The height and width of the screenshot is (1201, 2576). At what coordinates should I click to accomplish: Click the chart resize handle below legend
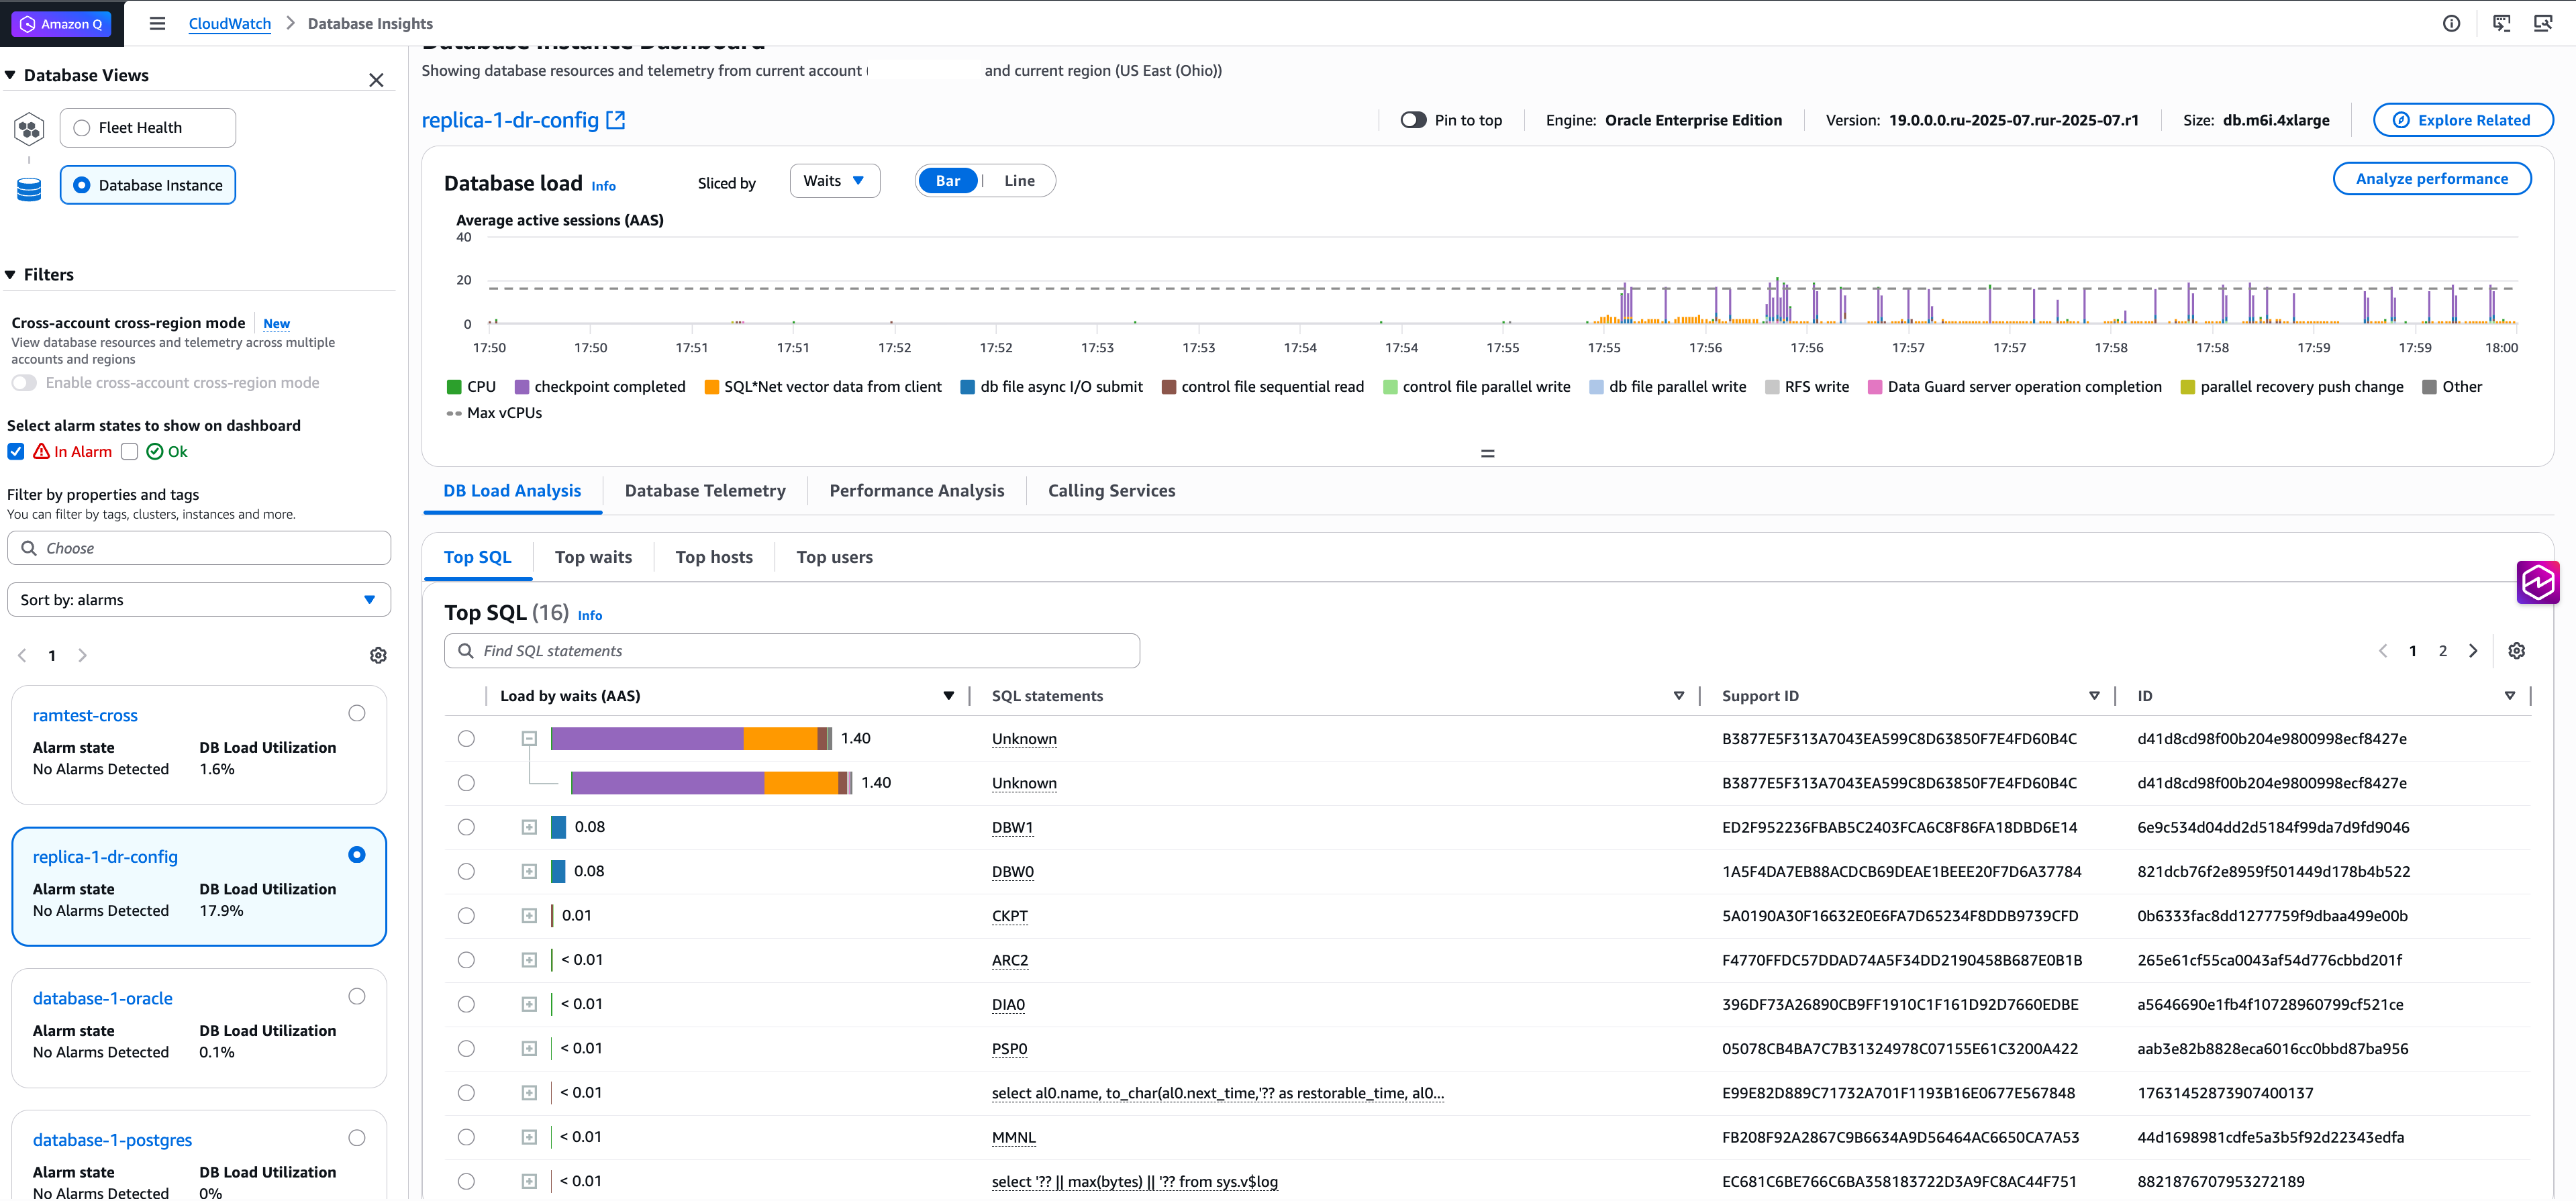click(x=1487, y=453)
